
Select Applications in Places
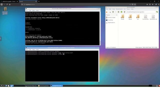coord(110,22)
